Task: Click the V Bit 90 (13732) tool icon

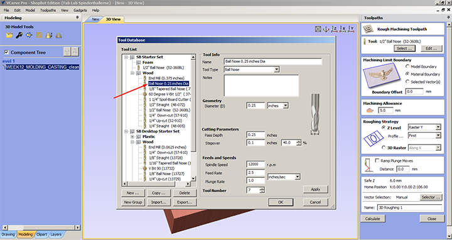Action: (x=145, y=168)
